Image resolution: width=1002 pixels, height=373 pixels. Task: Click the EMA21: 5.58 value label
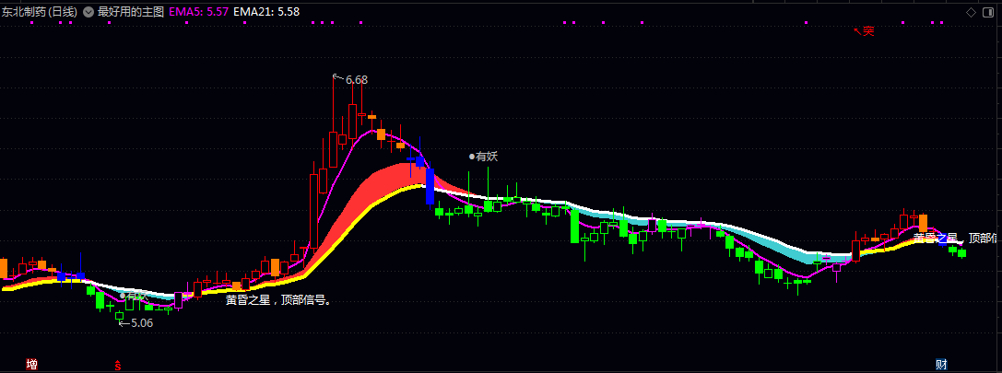click(x=266, y=12)
